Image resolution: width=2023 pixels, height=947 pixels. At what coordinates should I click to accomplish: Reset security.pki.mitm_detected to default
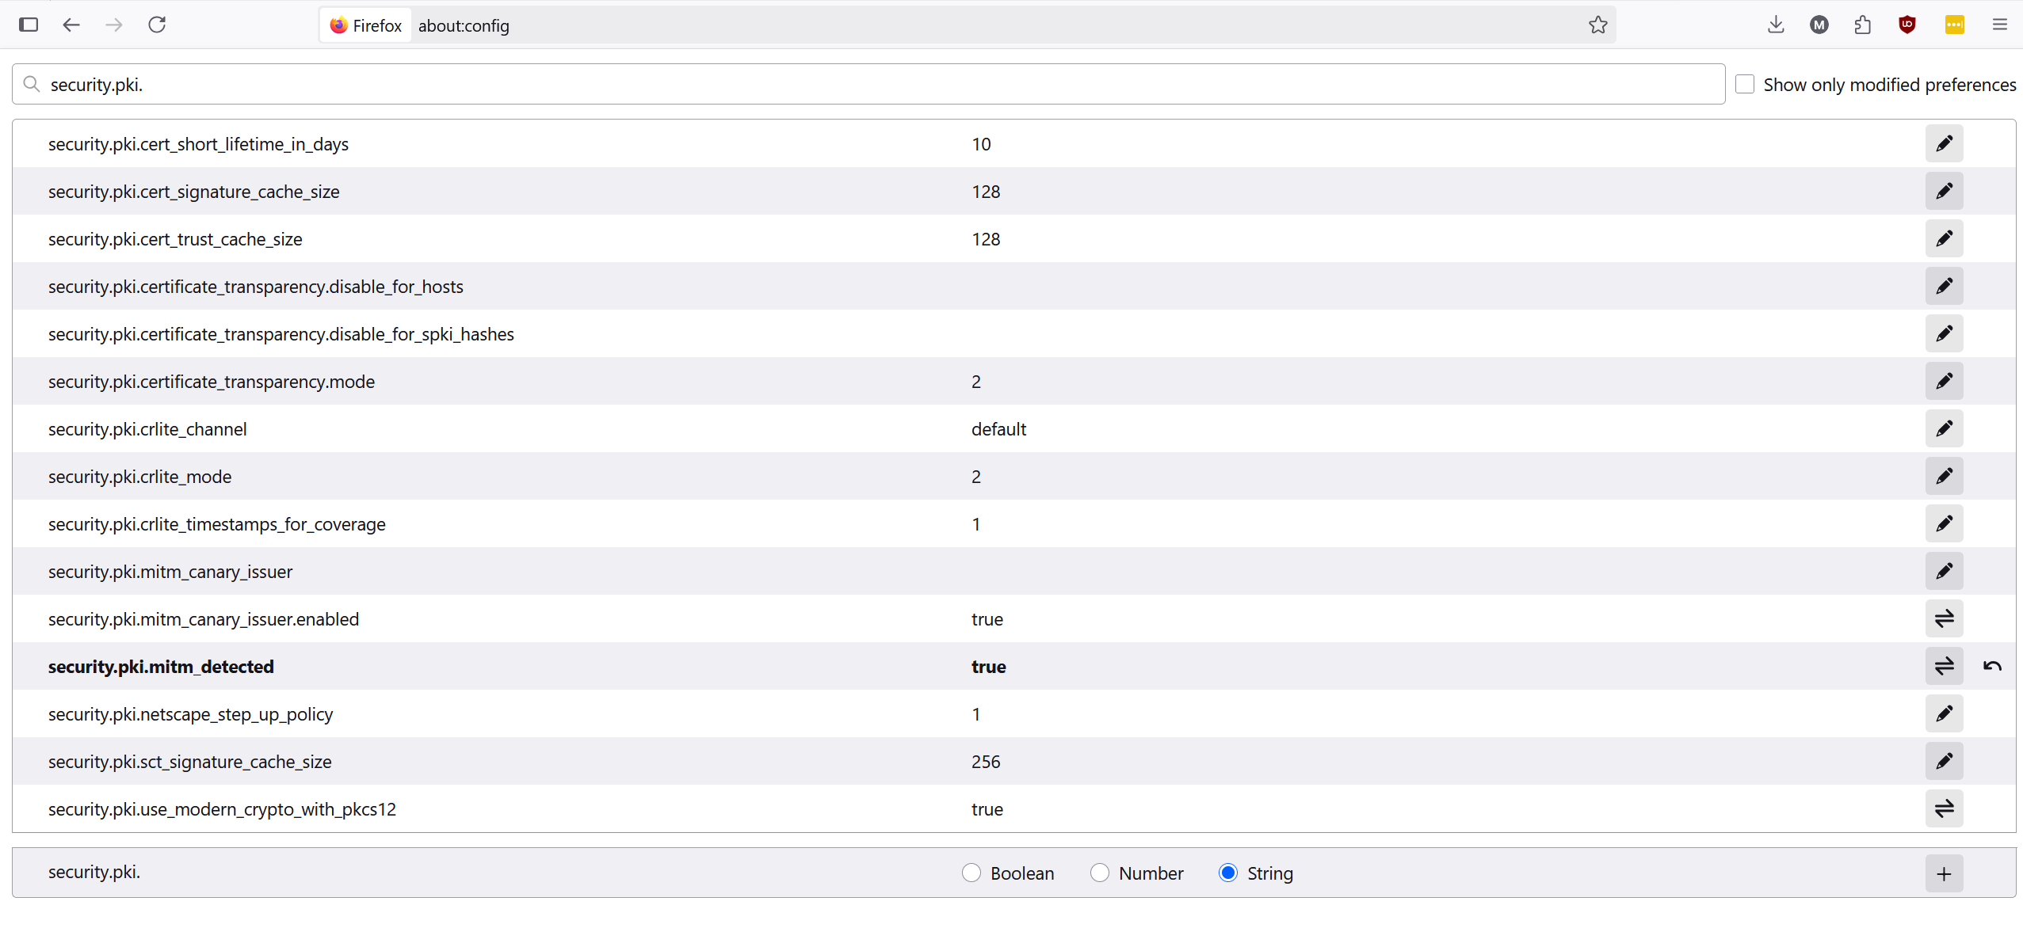1992,666
